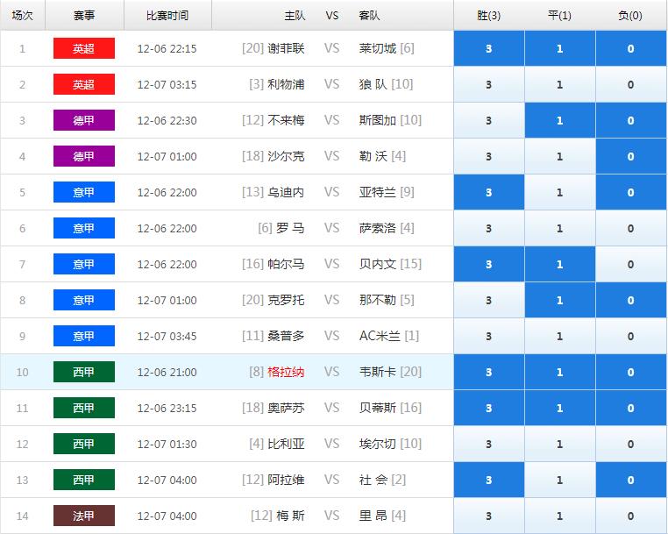Toggle loss (0) for match 1 谢菲联
The height and width of the screenshot is (534, 668).
(630, 48)
